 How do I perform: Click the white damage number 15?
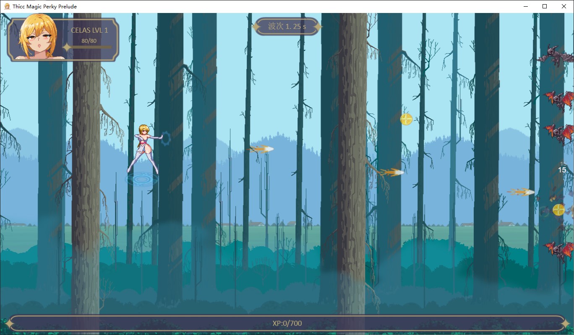pos(562,170)
